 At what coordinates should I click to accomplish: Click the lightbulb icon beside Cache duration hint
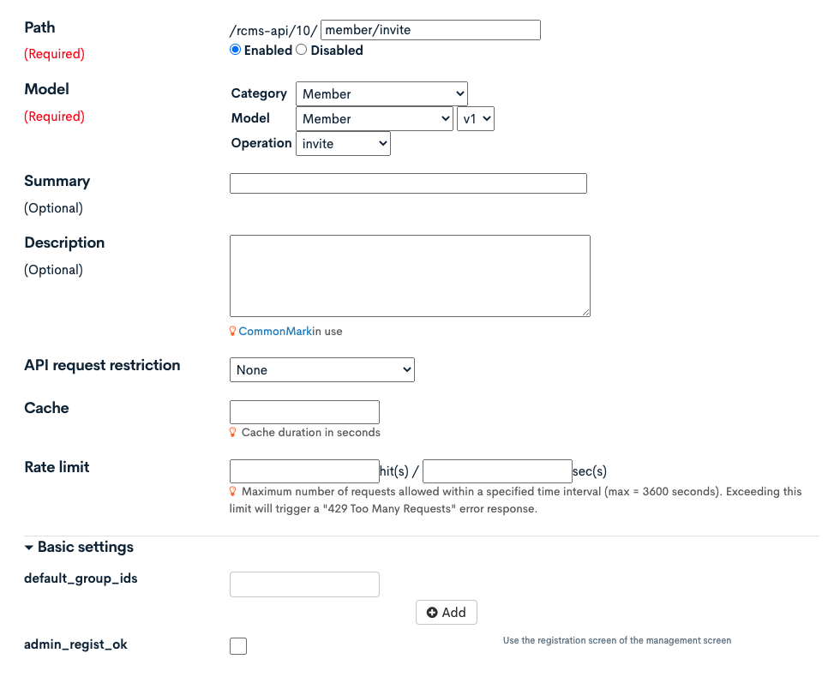point(232,433)
